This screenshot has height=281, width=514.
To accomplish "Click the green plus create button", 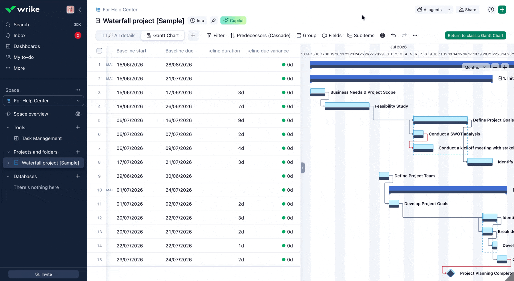I will [502, 10].
